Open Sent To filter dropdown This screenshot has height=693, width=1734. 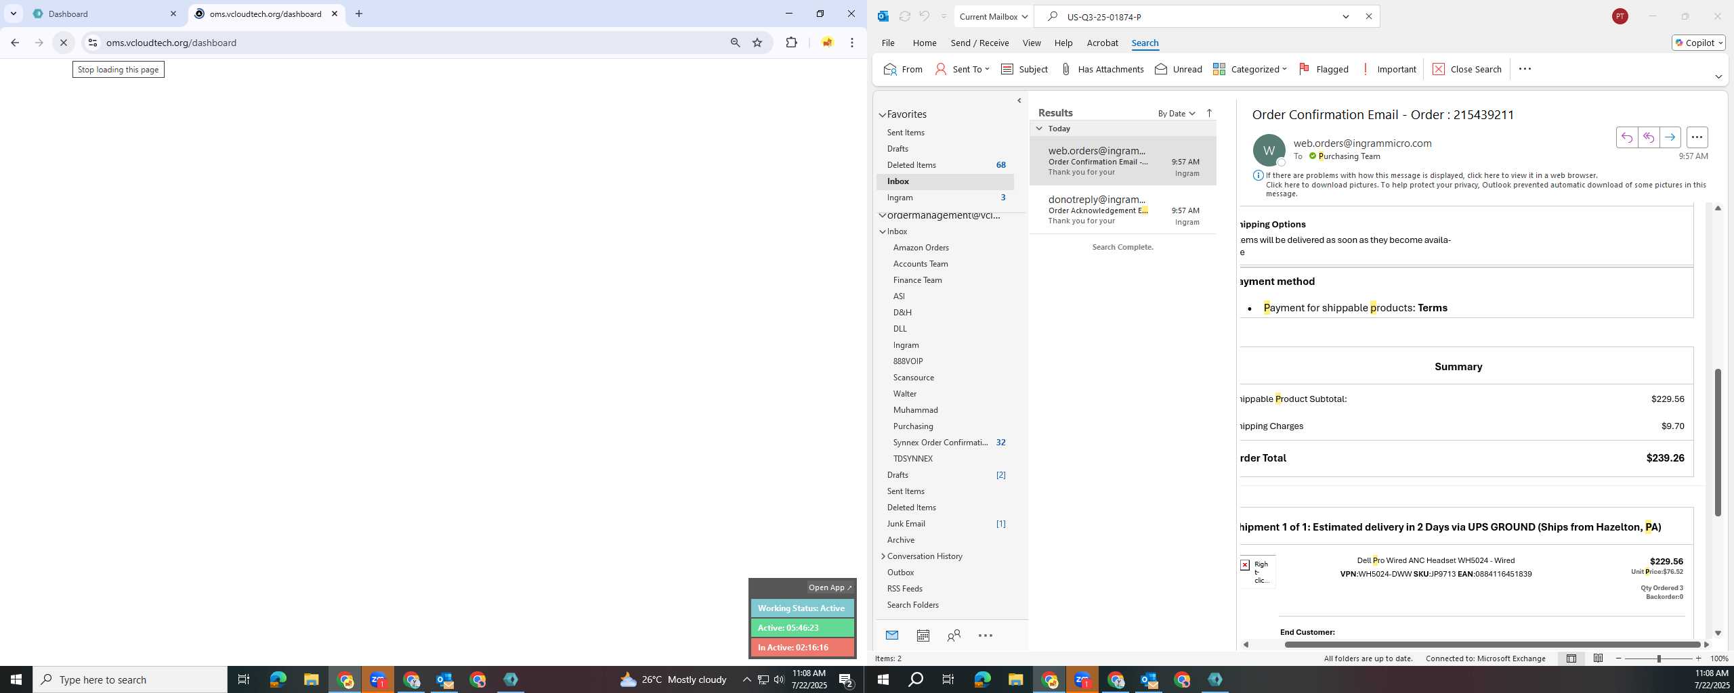(962, 69)
